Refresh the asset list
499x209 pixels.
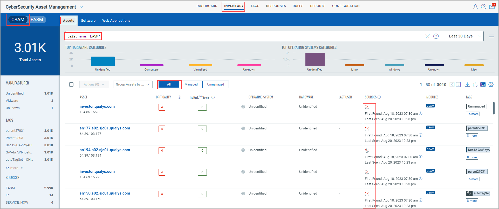click(475, 84)
